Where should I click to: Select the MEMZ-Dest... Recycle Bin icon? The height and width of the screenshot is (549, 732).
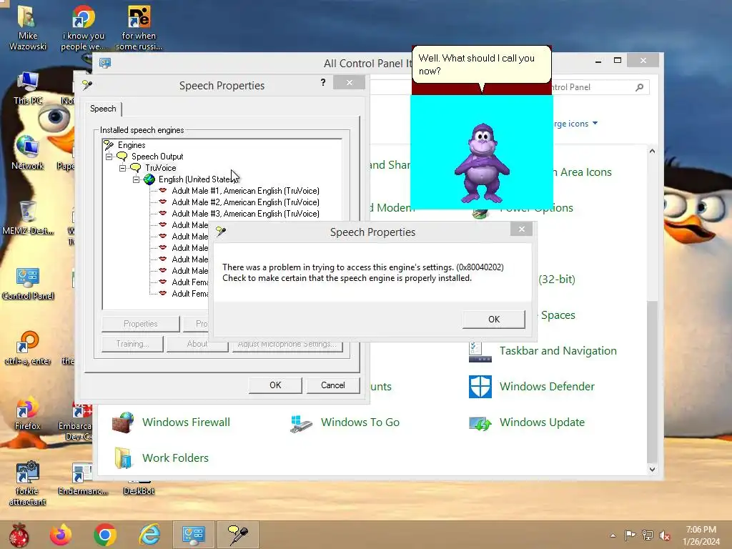click(28, 217)
